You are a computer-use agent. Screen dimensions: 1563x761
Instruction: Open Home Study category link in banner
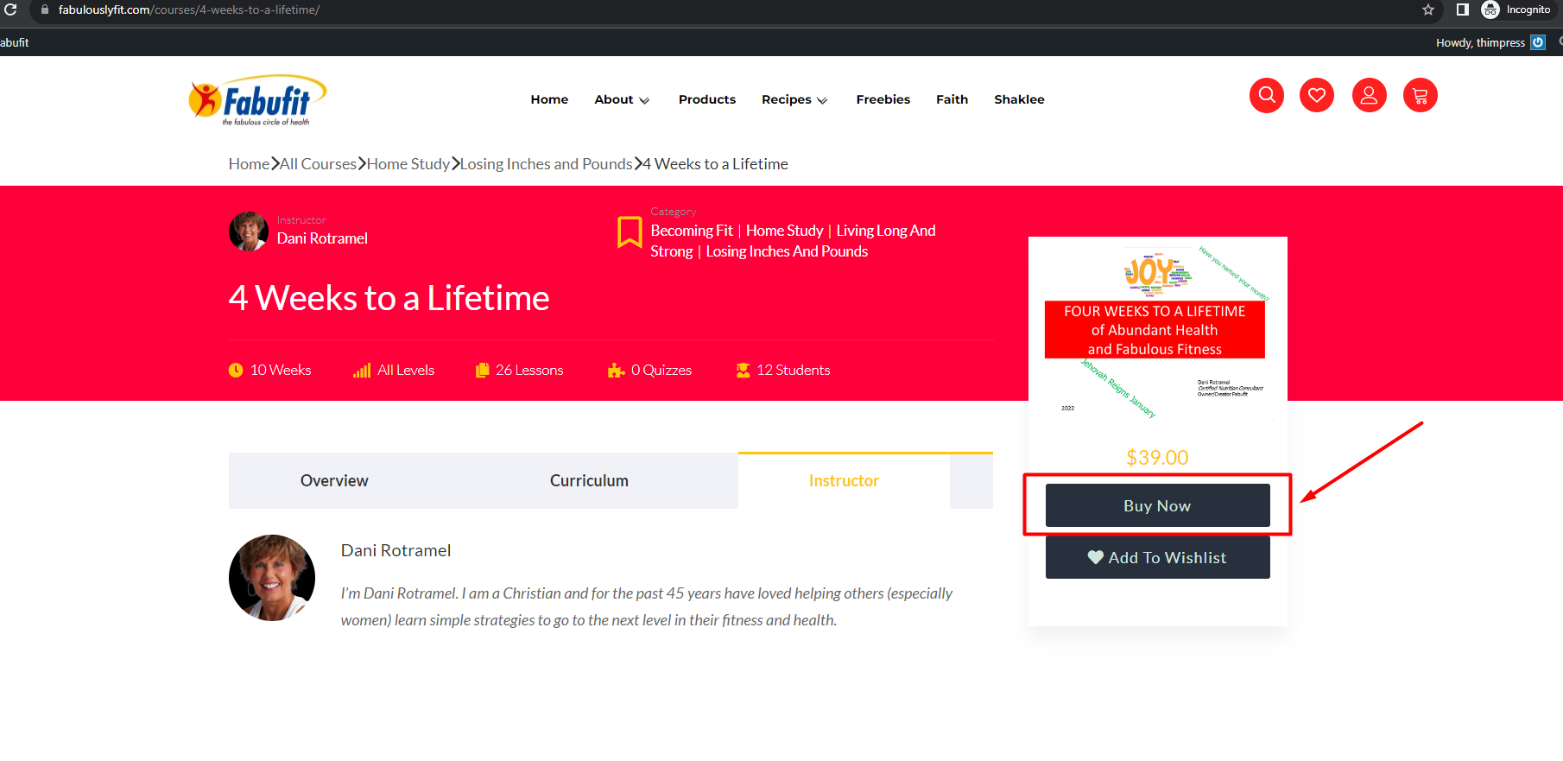point(784,231)
